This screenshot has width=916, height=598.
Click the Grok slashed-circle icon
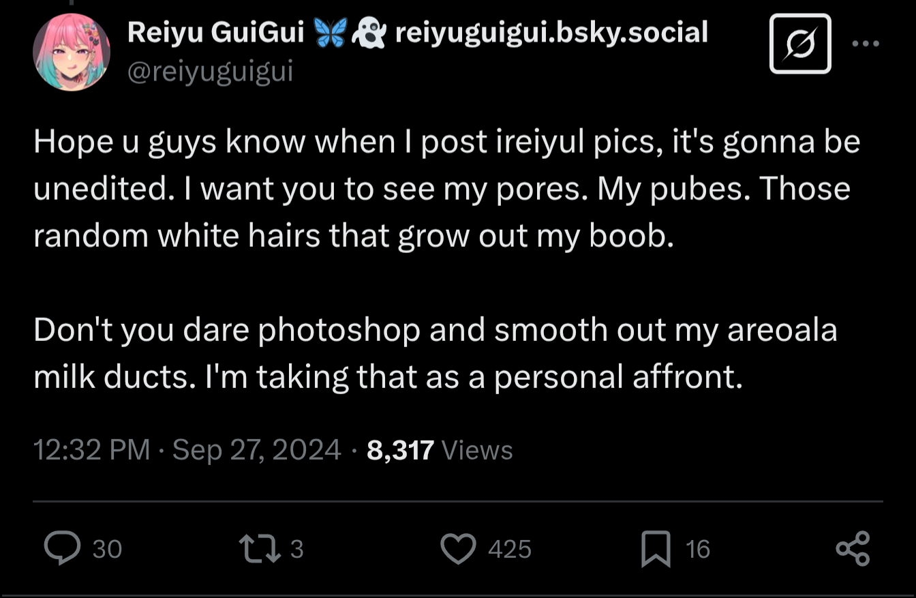800,44
